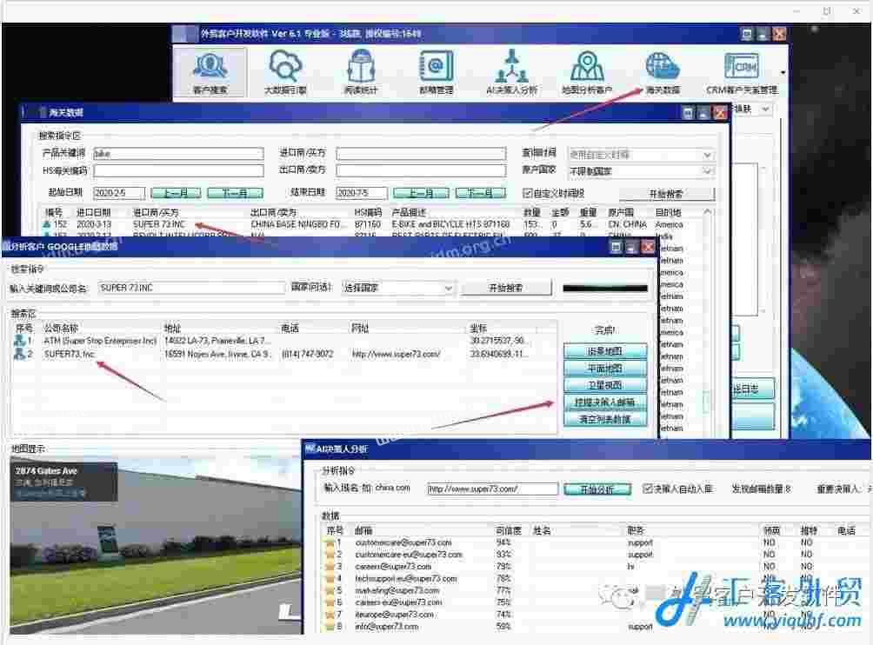Click the mail icon of careers-eu@super73.com row
The height and width of the screenshot is (645, 873).
tap(330, 602)
